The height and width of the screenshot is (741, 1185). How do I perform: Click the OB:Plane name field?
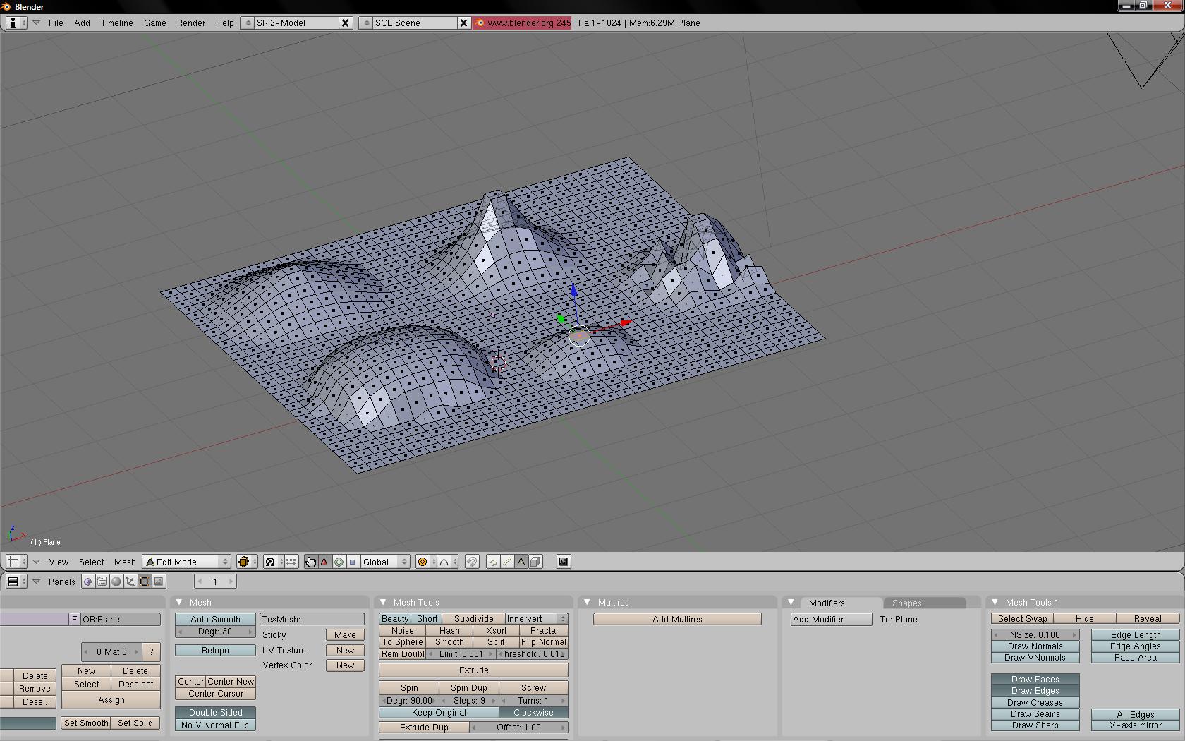121,620
